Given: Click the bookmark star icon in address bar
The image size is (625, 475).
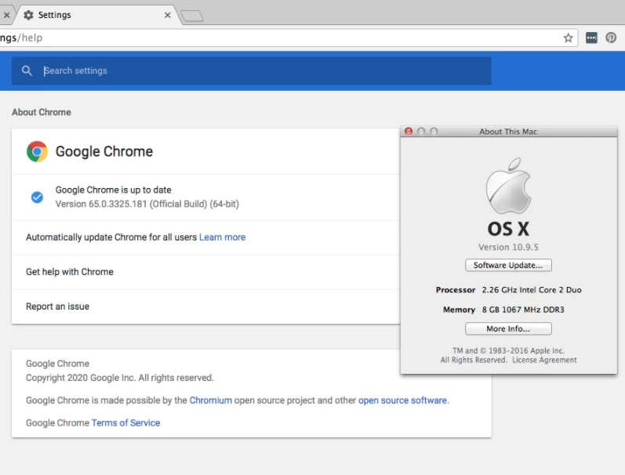Looking at the screenshot, I should pyautogui.click(x=568, y=38).
